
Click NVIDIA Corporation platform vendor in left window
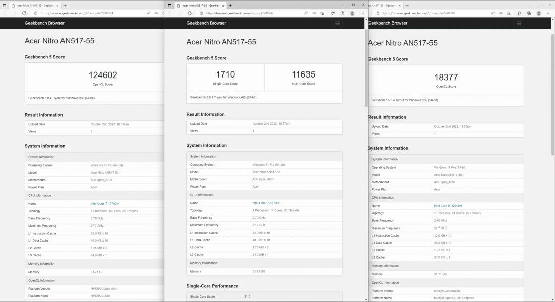[104, 289]
